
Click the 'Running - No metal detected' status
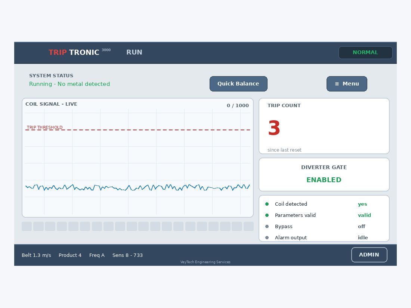69,84
